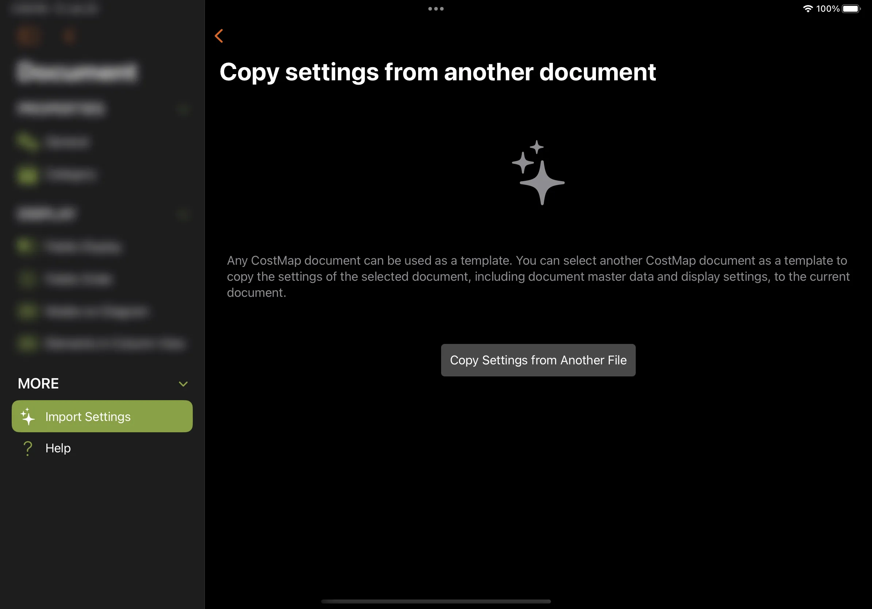
Task: Collapse the top sidebar section with its chevron
Action: coord(183,109)
